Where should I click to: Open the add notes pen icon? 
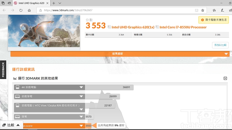pyautogui.click(x=222, y=10)
